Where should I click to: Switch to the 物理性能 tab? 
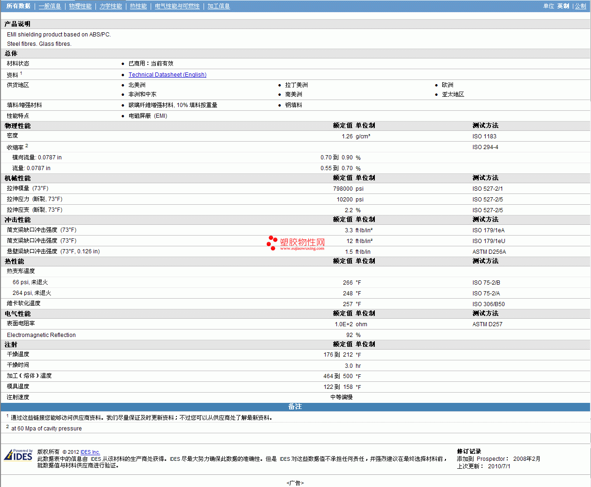click(80, 6)
